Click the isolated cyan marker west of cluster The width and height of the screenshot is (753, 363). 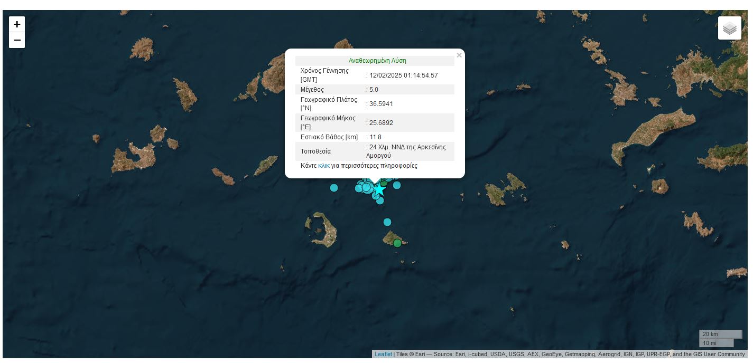pyautogui.click(x=334, y=187)
